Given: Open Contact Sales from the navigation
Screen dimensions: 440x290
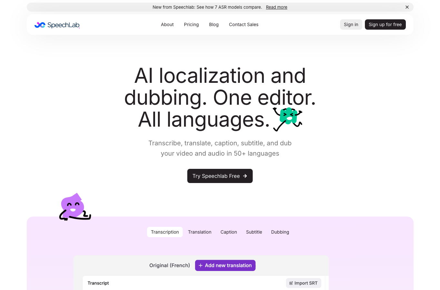Looking at the screenshot, I should (244, 24).
